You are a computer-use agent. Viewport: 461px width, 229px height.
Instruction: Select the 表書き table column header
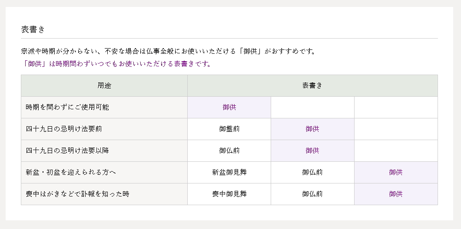pyautogui.click(x=312, y=85)
